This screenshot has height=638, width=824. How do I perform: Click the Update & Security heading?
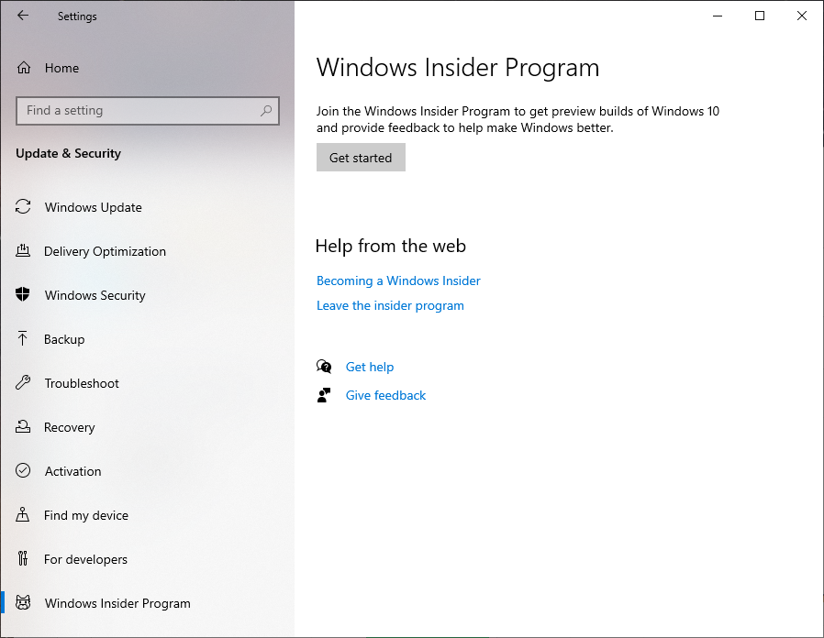(68, 153)
